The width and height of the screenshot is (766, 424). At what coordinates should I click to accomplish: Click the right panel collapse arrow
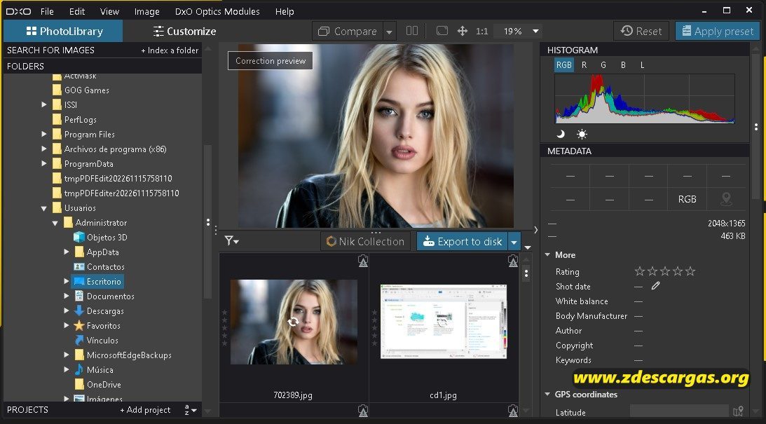(x=536, y=230)
